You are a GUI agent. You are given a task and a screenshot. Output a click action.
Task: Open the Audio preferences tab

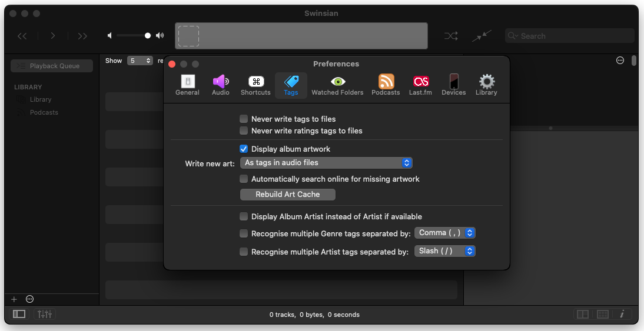point(221,85)
